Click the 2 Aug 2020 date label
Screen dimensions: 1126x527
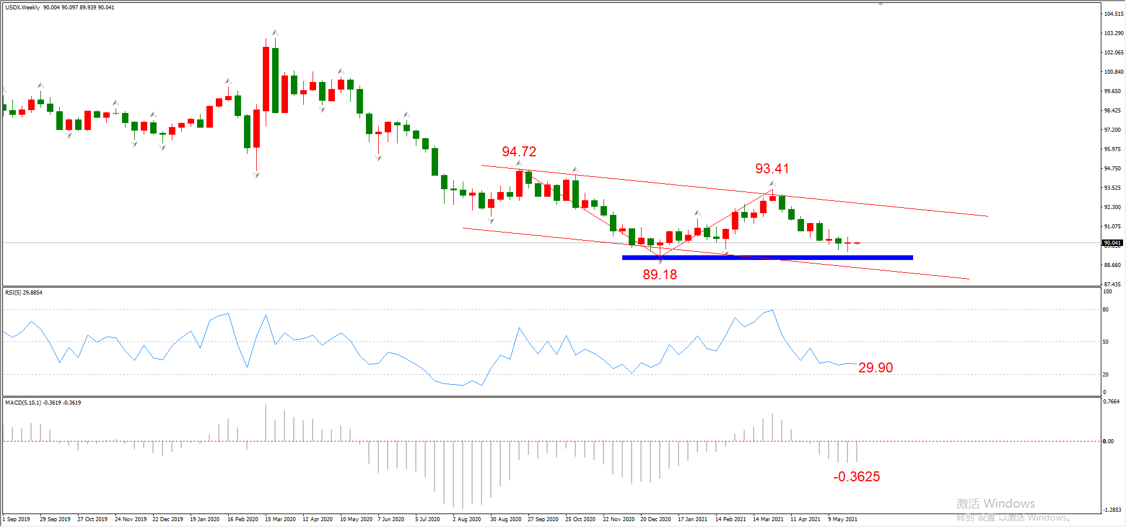tap(467, 519)
